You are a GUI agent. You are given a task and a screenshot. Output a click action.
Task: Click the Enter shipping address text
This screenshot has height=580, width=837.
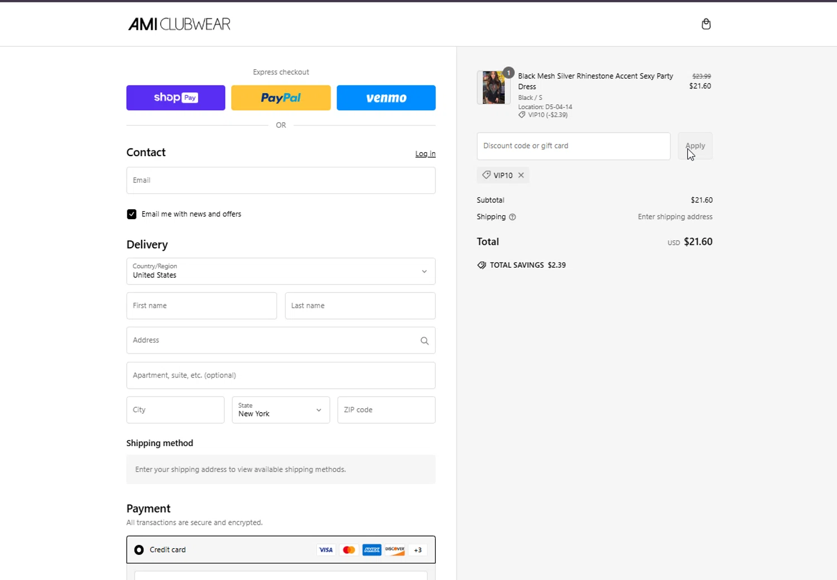tap(675, 217)
